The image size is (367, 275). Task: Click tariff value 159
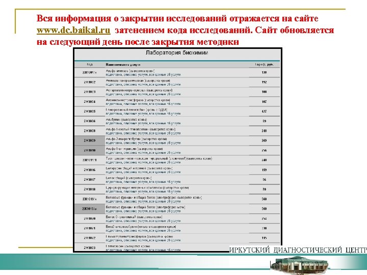pyautogui.click(x=264, y=170)
